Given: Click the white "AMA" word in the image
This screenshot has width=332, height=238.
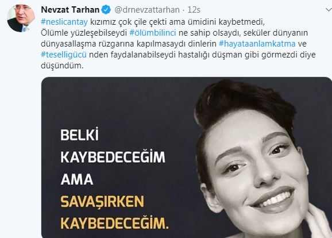Looking at the screenshot, I should point(77,179).
